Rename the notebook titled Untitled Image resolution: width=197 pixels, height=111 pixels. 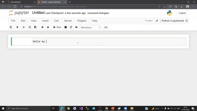[x=38, y=13]
